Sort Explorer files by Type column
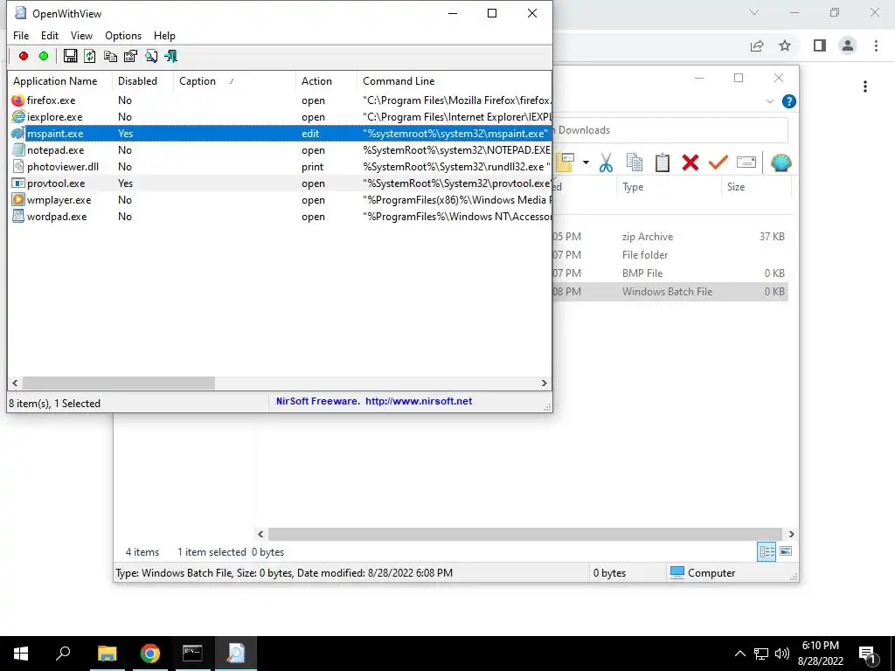The height and width of the screenshot is (671, 895). pos(669,187)
